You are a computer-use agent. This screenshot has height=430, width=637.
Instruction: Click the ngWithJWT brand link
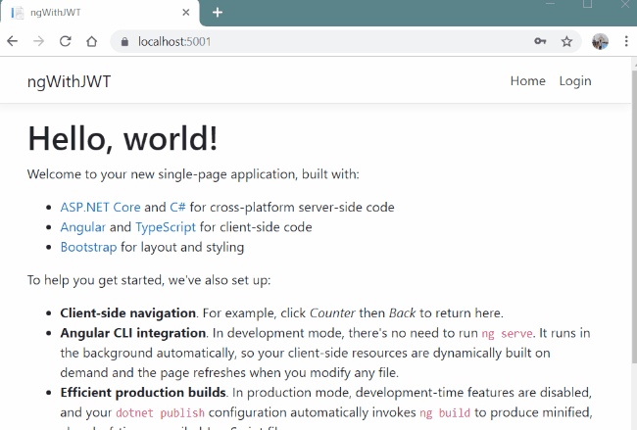(x=69, y=81)
